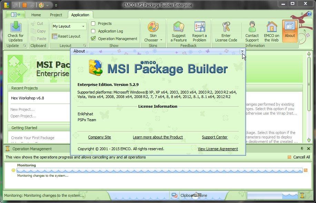Click New Project... link

[22, 109]
